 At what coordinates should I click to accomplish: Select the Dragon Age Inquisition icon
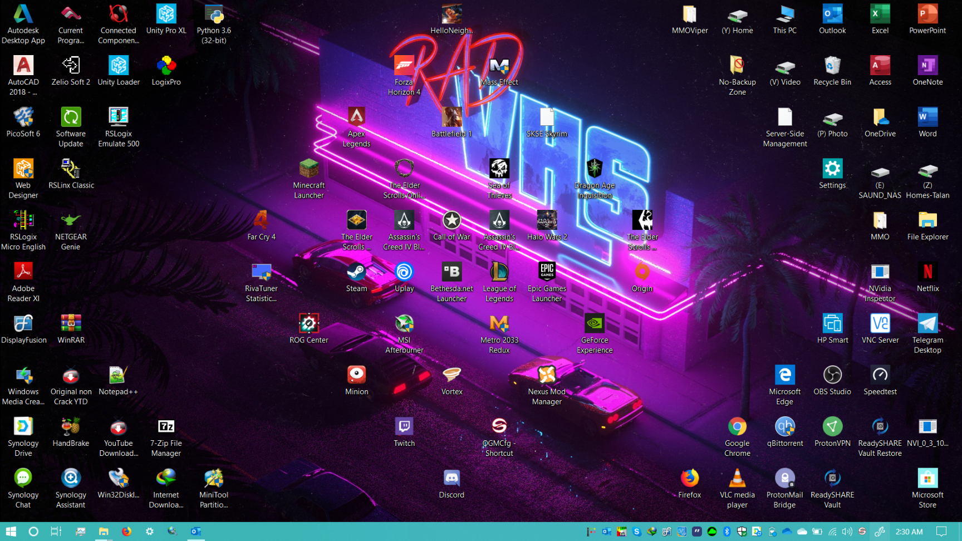click(x=595, y=179)
